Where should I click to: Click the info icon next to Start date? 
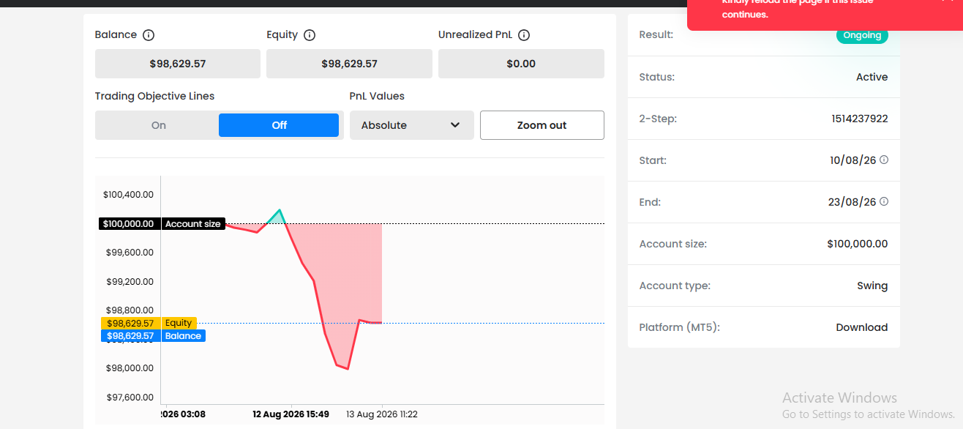884,160
